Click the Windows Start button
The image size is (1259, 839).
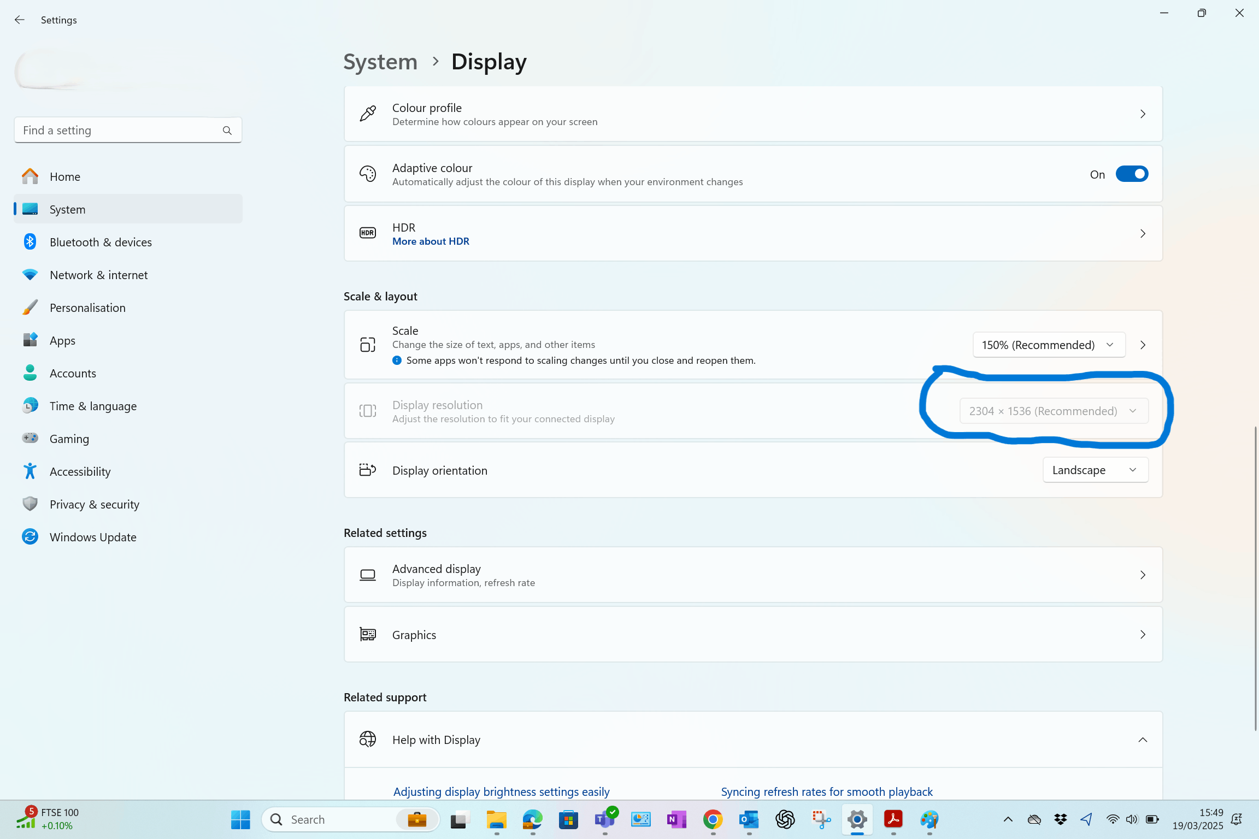[240, 819]
